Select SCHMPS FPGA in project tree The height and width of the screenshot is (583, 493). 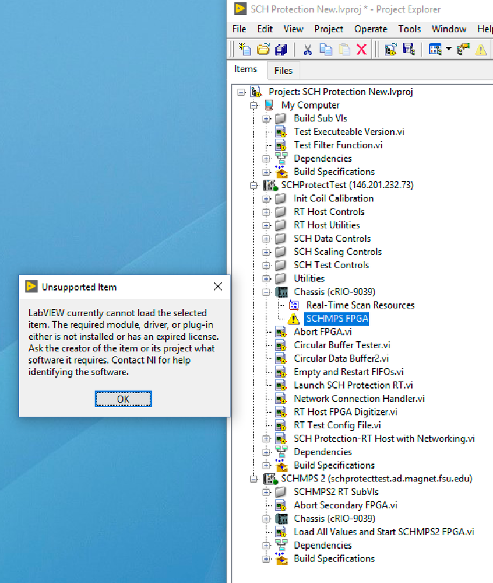click(337, 319)
